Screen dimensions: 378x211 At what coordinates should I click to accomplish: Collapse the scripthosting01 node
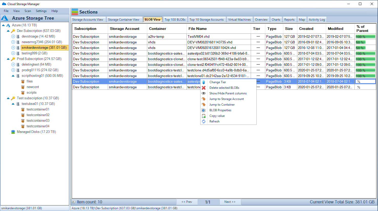coord(13,76)
